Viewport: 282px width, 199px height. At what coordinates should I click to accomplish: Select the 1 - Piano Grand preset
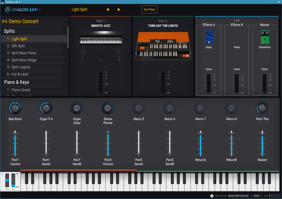pyautogui.click(x=34, y=90)
